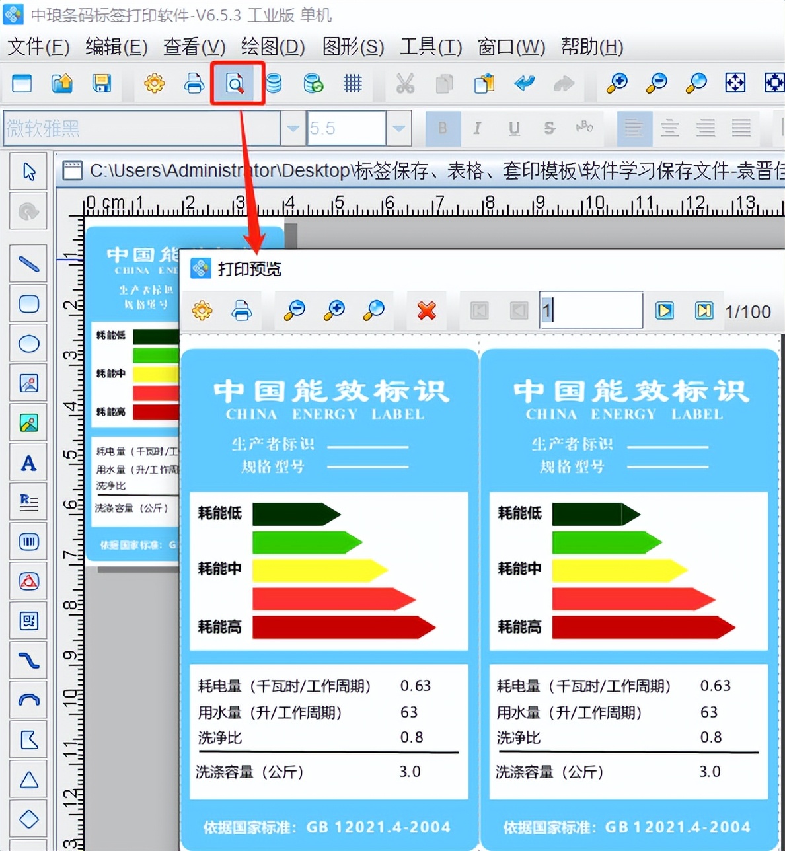
Task: Print from the preview window toolbar
Action: coord(242,310)
